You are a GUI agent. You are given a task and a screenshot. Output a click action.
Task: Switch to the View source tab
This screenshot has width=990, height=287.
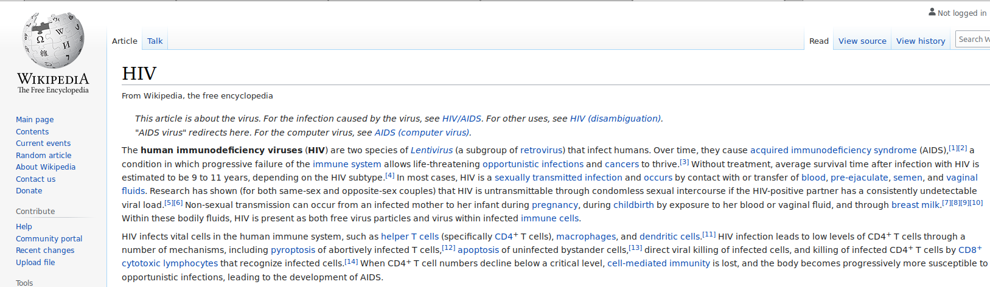(x=862, y=41)
